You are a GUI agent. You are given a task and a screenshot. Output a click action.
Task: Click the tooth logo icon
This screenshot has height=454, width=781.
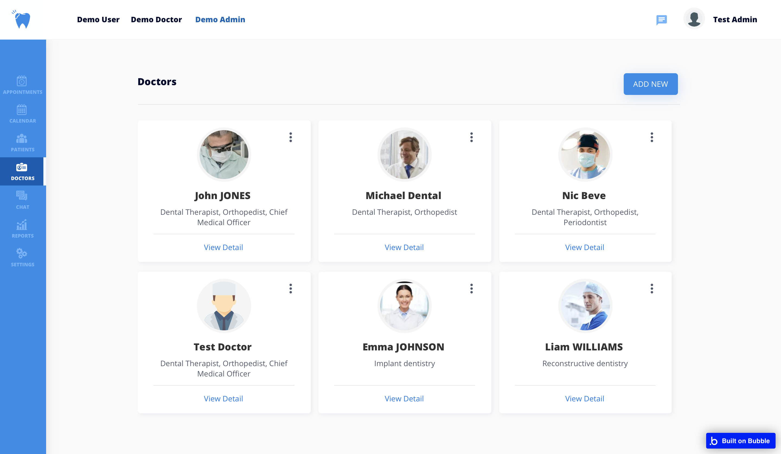[21, 19]
